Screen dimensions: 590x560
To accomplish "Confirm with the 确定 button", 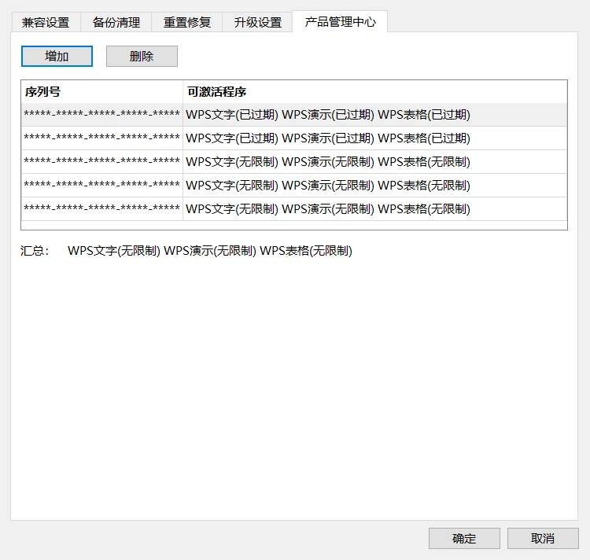I will [464, 538].
